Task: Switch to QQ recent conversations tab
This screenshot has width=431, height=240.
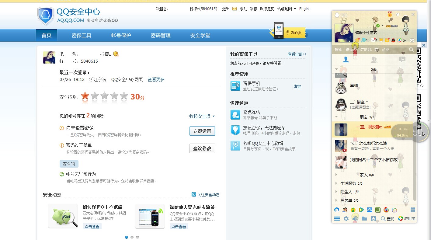Action: (402, 60)
